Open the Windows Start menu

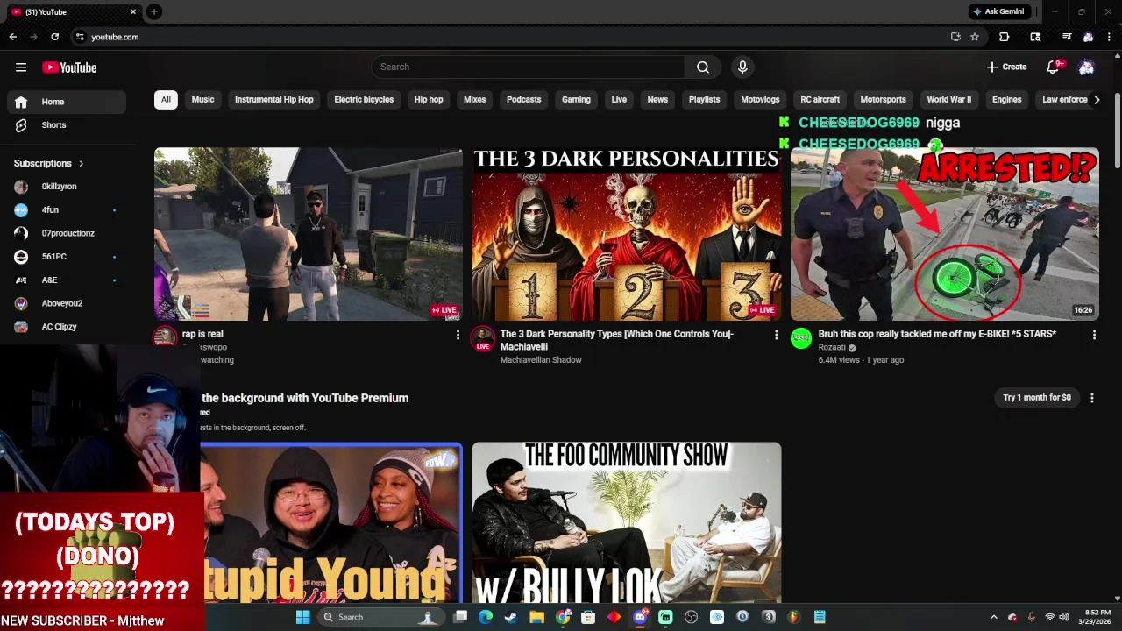point(302,617)
